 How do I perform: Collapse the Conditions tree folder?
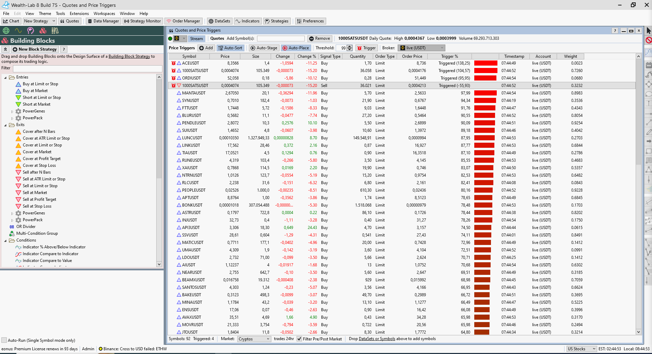[x=5, y=241]
